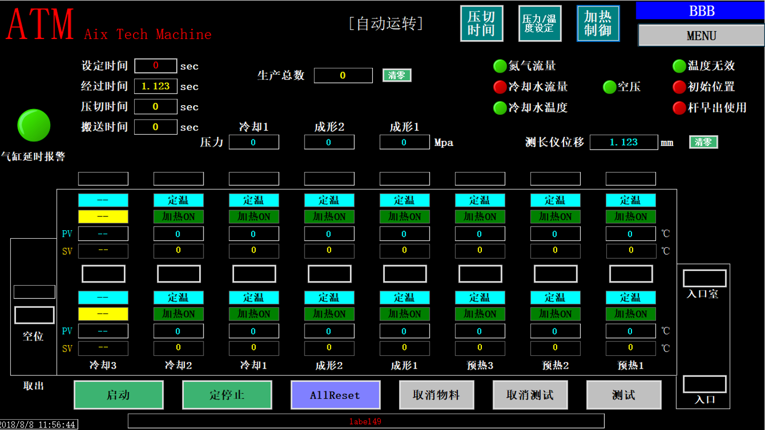Open the MENU button

(x=701, y=36)
